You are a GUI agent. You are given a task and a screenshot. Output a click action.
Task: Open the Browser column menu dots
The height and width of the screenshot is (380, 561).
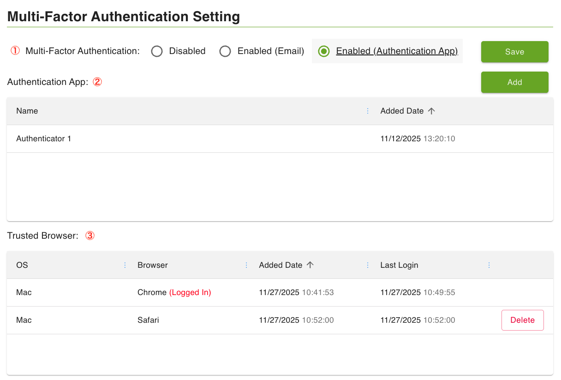246,265
